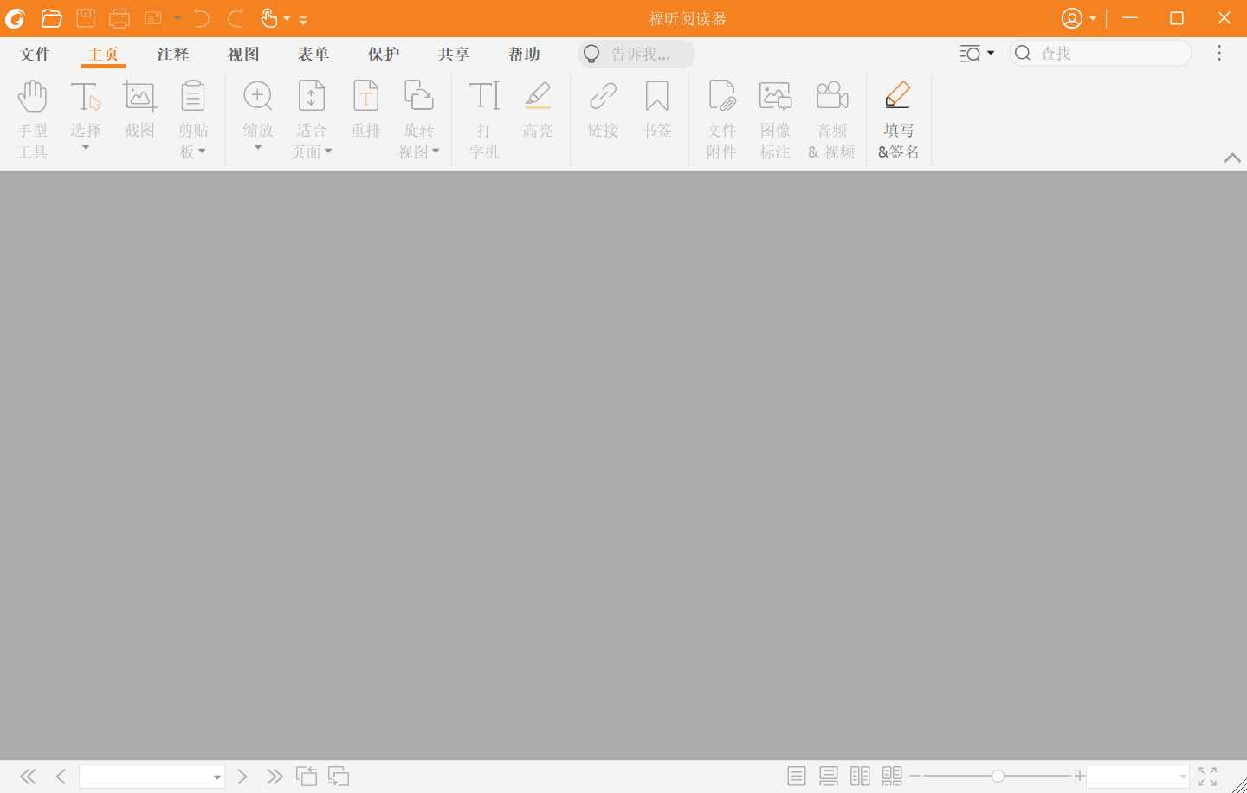Image resolution: width=1247 pixels, height=793 pixels.
Task: Click the Print icon in title bar
Action: [x=120, y=18]
